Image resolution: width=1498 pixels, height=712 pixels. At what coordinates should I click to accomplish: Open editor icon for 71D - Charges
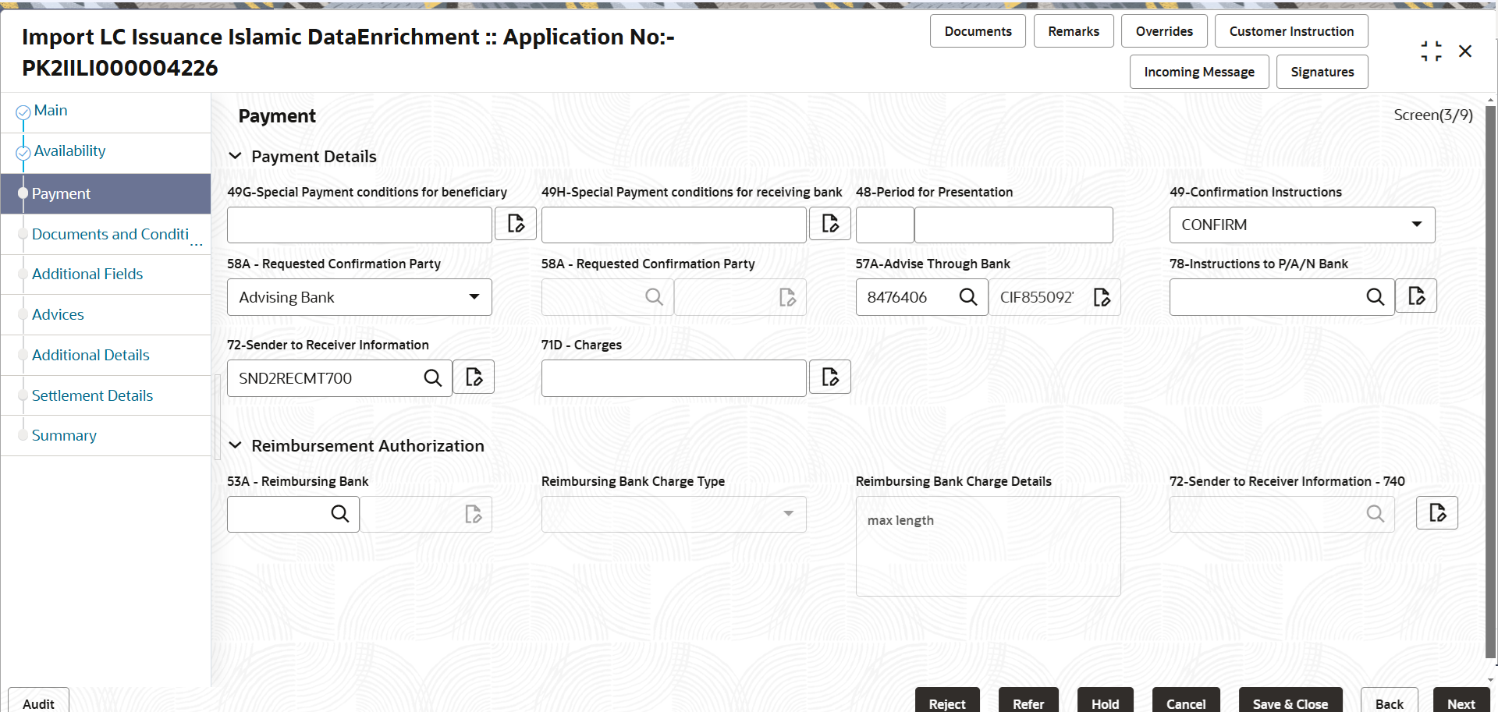pos(830,377)
